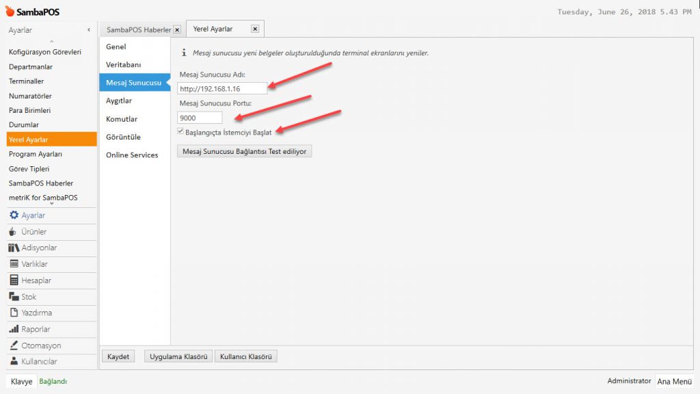The height and width of the screenshot is (394, 700).
Task: Open Otomasyon pencil icon section
Action: click(x=40, y=345)
